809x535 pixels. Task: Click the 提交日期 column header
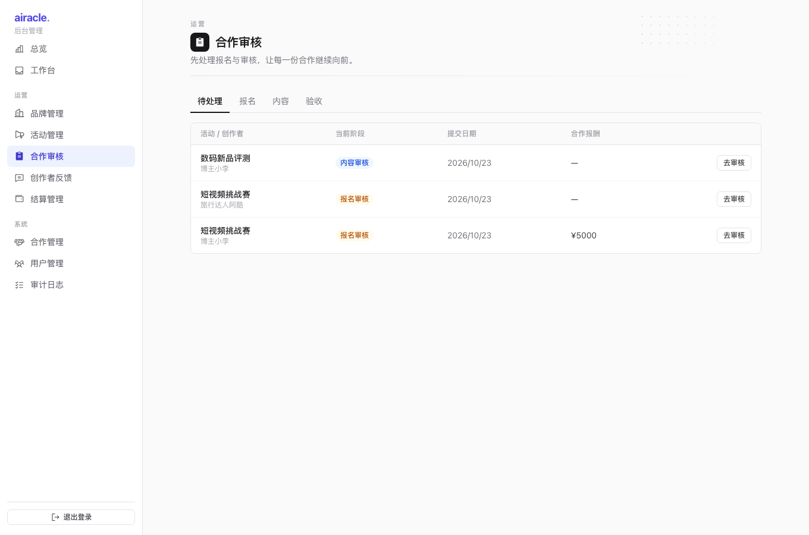click(462, 134)
